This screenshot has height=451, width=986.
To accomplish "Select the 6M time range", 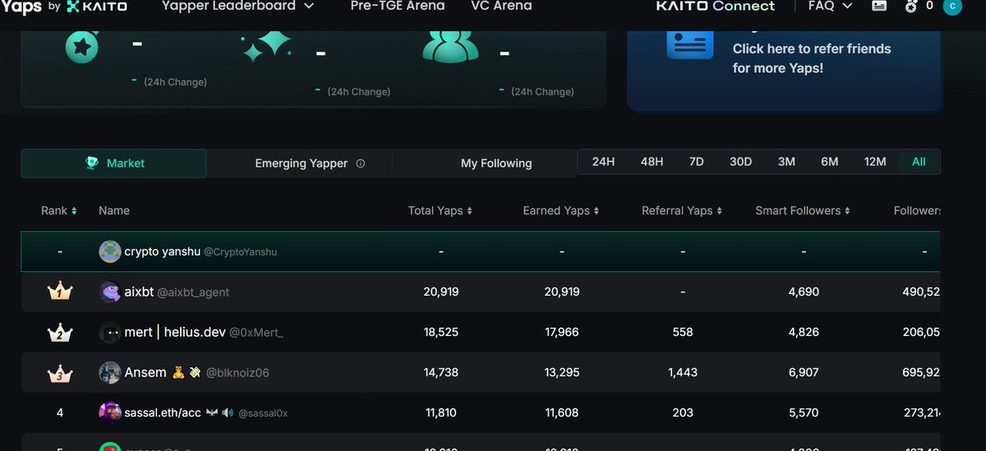I will [830, 162].
